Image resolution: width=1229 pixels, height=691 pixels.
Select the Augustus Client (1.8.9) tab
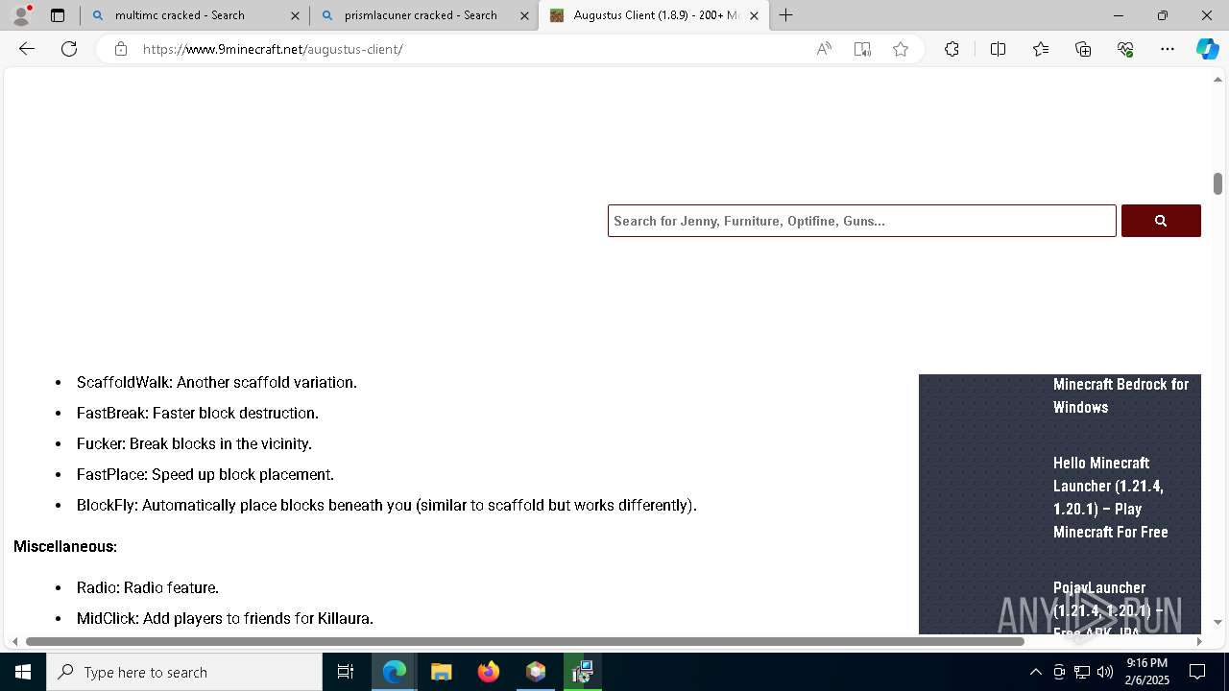654,15
